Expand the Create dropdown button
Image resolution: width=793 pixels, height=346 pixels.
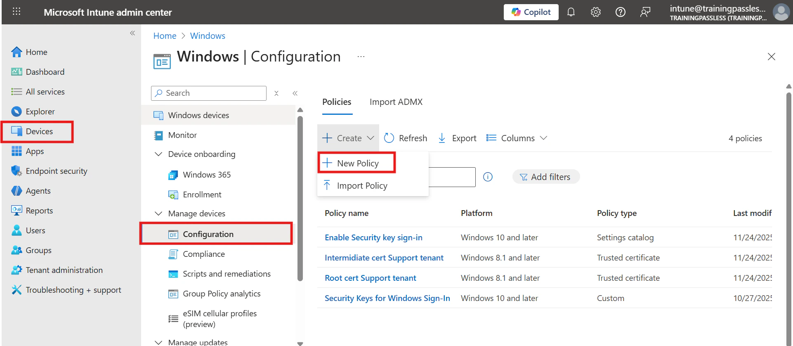click(x=348, y=138)
